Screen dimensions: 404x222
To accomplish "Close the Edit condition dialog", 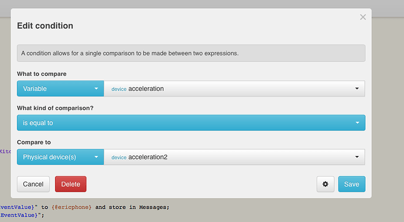I will (x=363, y=17).
